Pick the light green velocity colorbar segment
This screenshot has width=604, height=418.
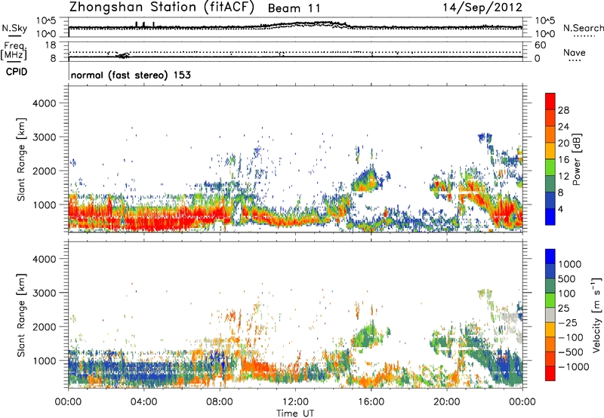(550, 300)
